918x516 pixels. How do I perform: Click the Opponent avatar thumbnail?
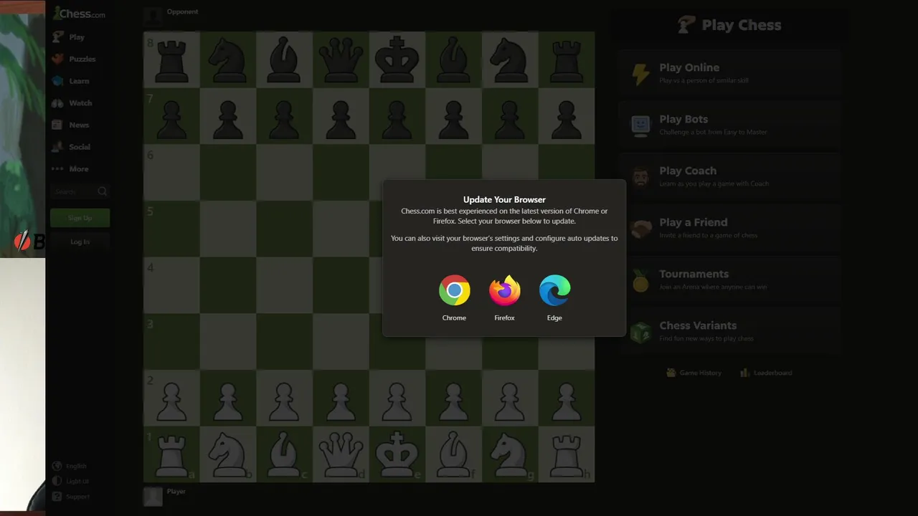153,16
